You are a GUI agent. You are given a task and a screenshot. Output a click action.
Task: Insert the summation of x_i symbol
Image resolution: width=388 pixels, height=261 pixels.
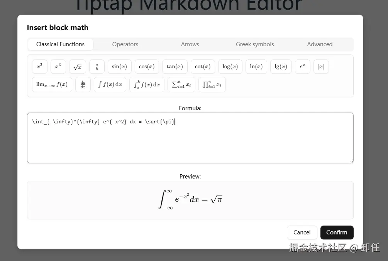tap(181, 84)
